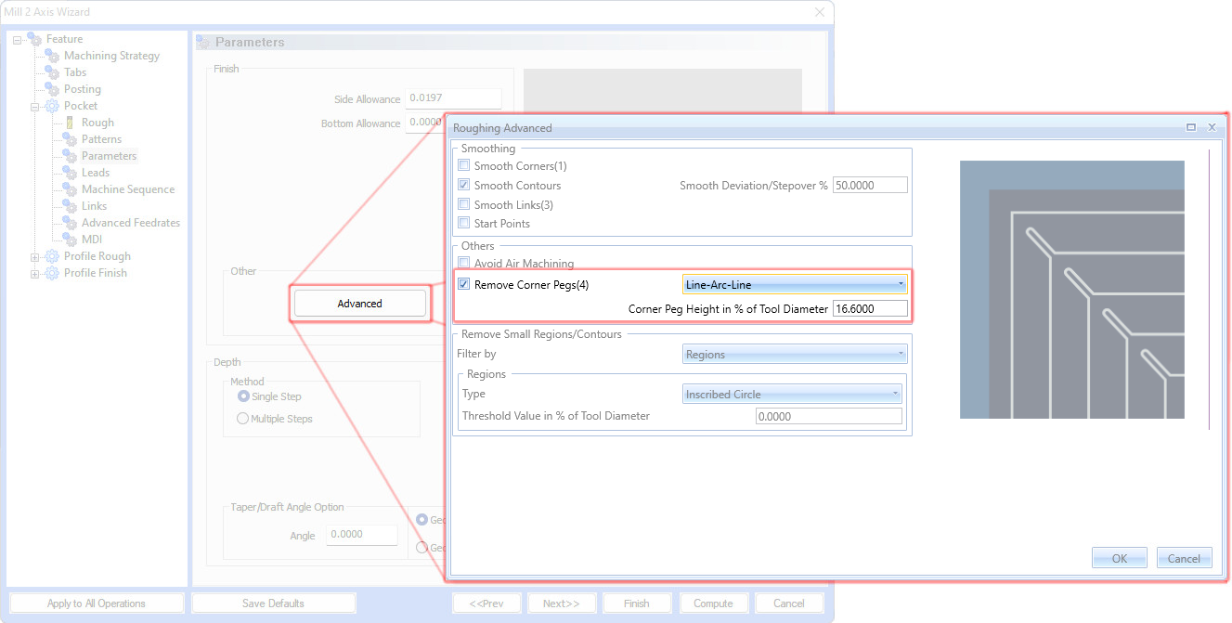
Task: Click the <<Prev button
Action: (486, 604)
